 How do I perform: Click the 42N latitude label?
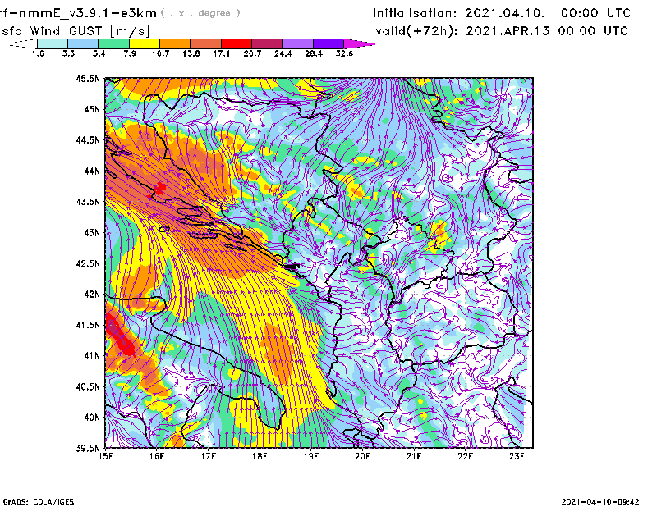coord(92,295)
